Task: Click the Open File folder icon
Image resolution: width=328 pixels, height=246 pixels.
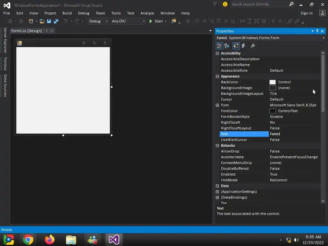Action: click(x=42, y=21)
